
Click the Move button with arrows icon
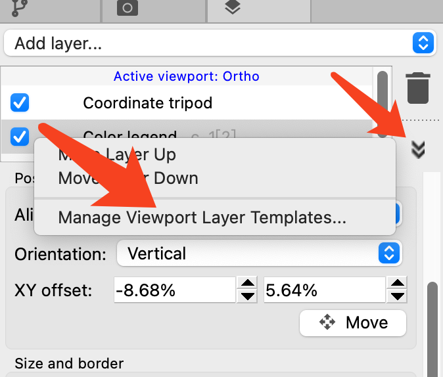353,322
